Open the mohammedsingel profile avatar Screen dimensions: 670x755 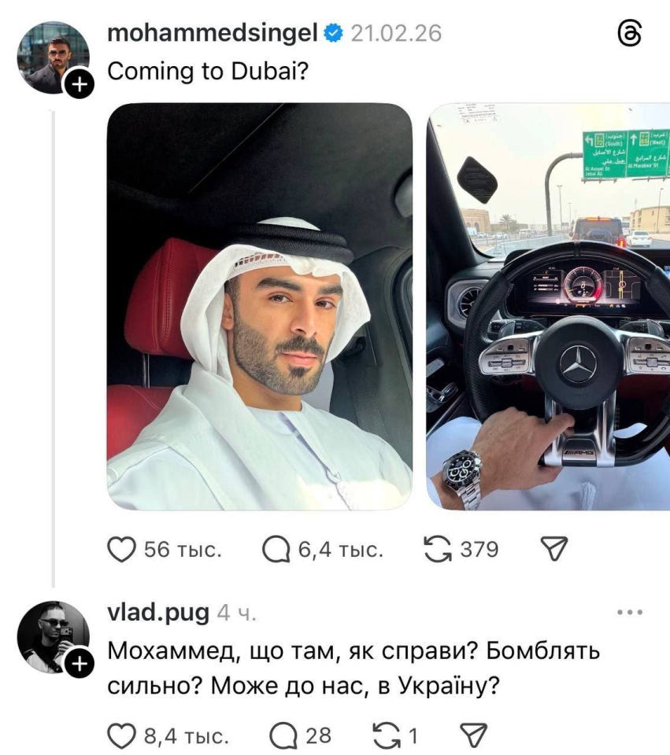coord(53,57)
